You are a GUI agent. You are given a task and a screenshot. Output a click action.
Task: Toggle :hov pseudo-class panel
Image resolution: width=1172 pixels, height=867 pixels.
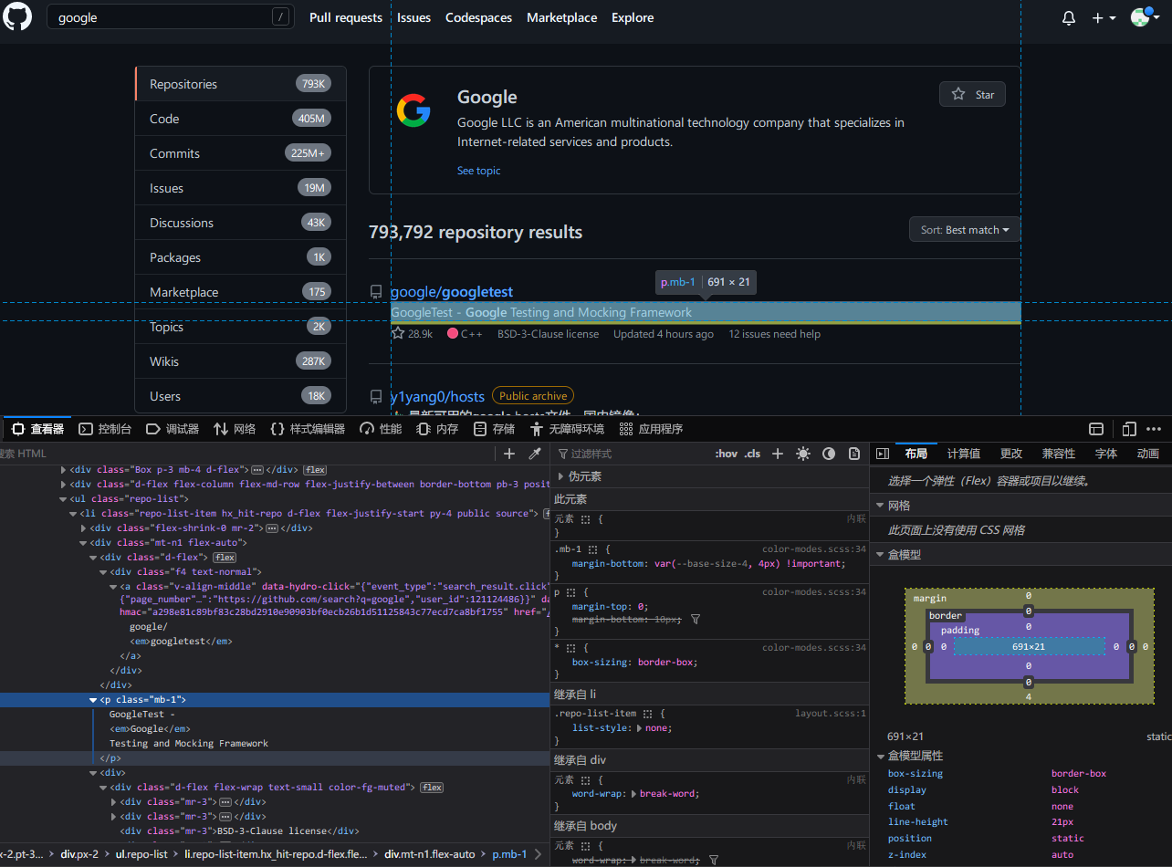pyautogui.click(x=727, y=454)
